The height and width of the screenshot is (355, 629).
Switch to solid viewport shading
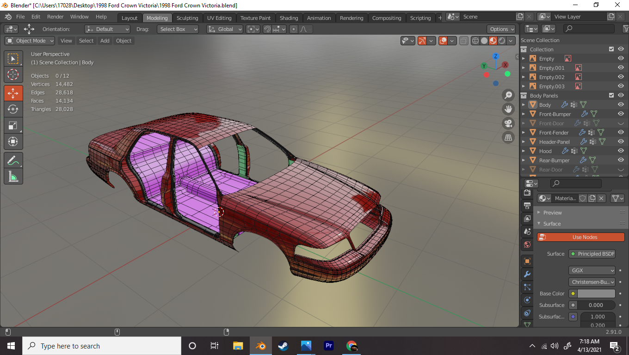point(484,41)
